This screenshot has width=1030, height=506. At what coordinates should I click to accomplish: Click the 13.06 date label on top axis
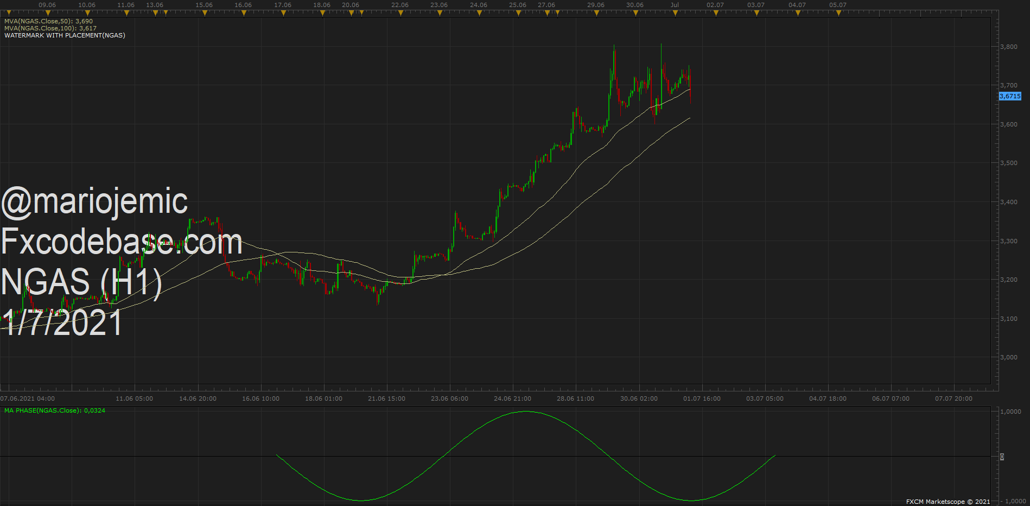coord(155,5)
